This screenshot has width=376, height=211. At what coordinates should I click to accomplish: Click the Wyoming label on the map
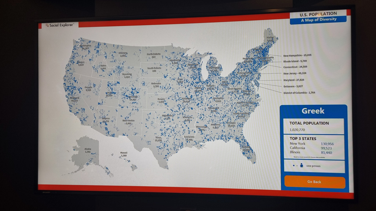(x=127, y=75)
